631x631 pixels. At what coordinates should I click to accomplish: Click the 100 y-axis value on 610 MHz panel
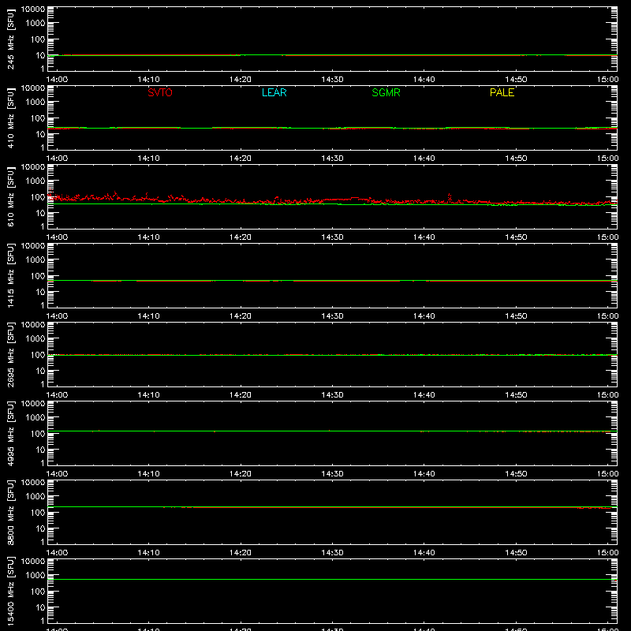[38, 197]
